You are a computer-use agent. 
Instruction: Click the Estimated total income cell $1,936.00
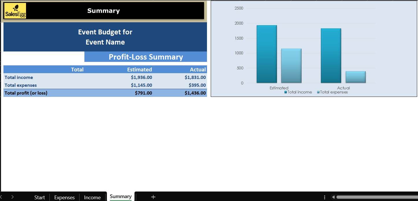141,77
